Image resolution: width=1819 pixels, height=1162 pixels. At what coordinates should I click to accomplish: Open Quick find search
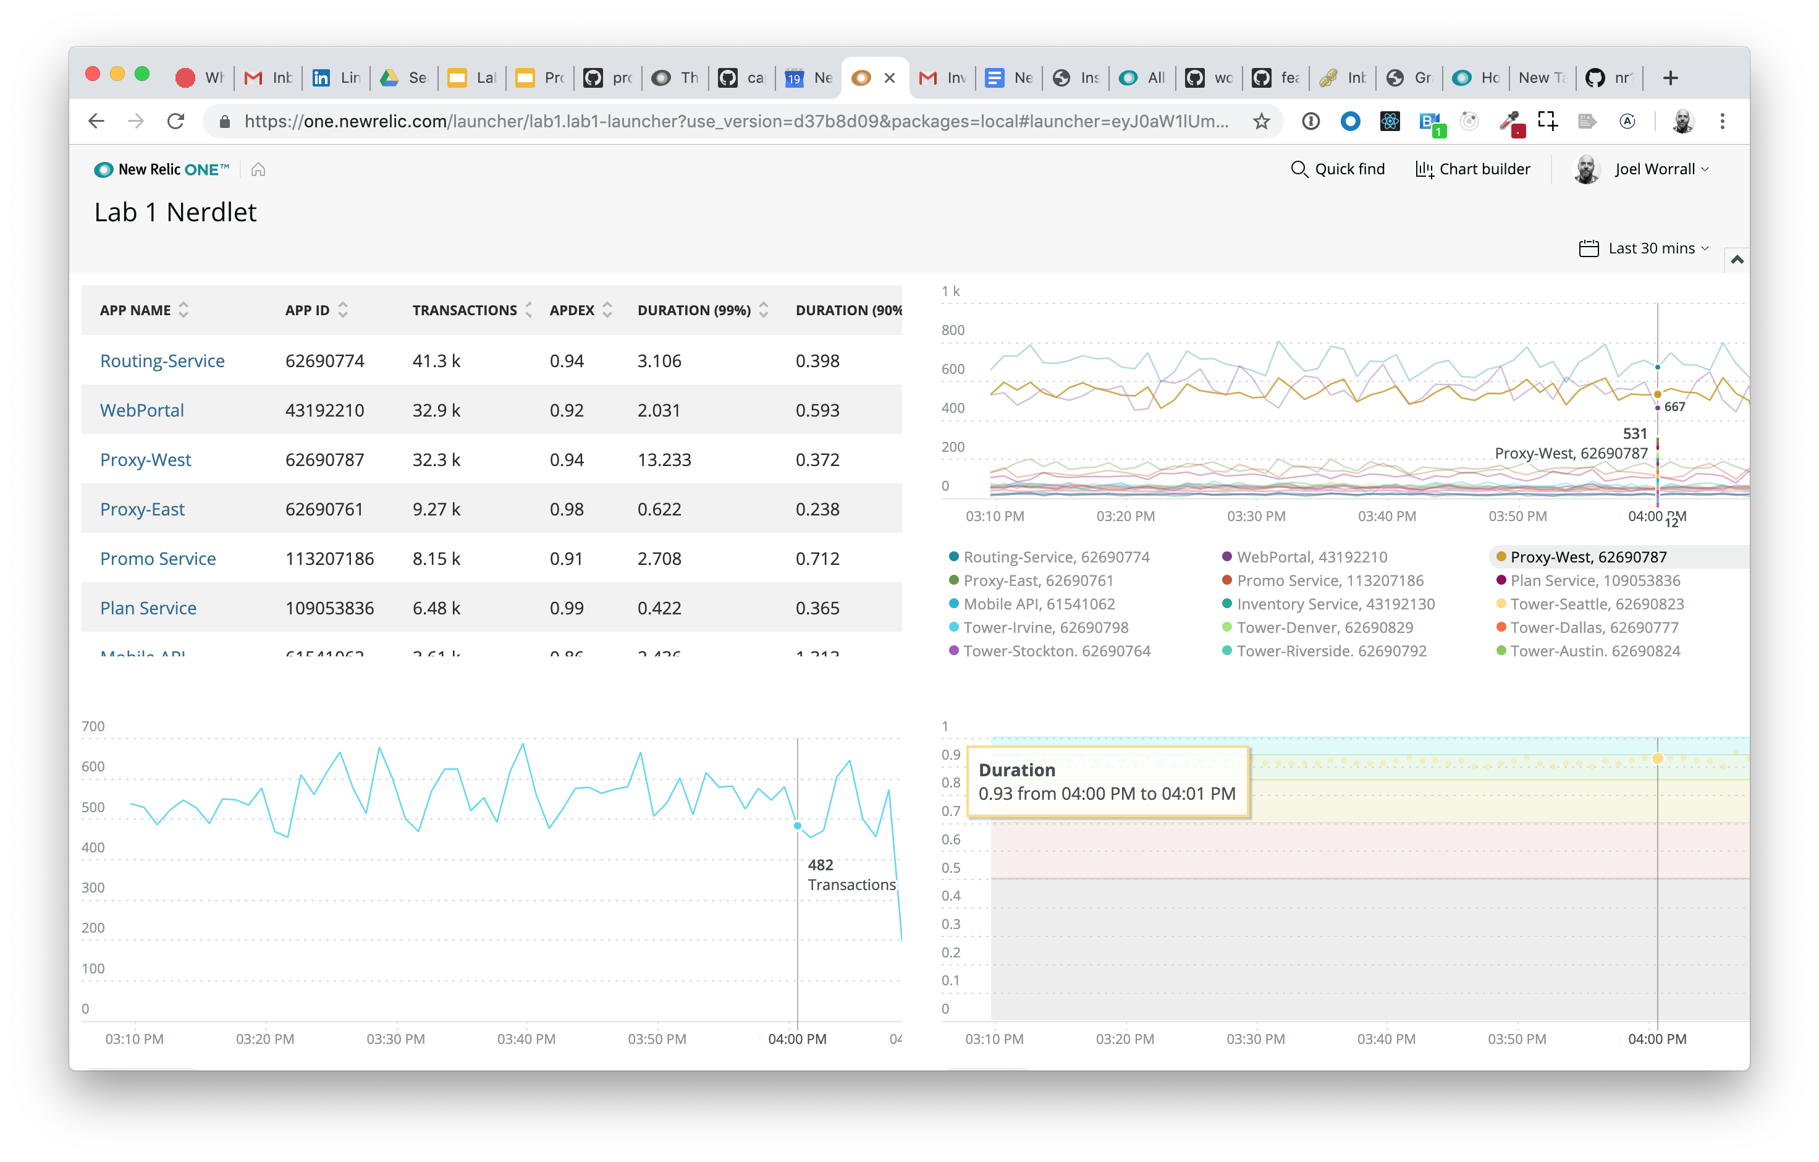pos(1338,169)
